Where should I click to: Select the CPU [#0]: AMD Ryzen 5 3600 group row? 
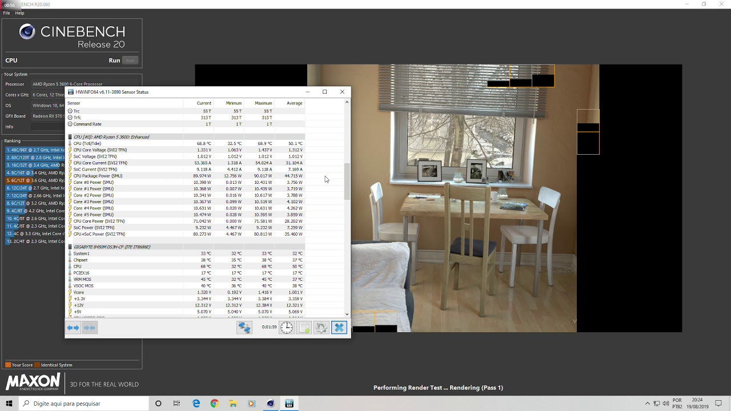(x=186, y=137)
